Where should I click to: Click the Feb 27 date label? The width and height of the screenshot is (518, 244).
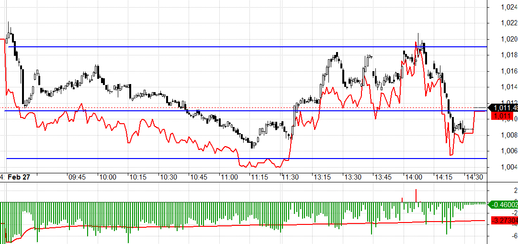click(x=19, y=177)
